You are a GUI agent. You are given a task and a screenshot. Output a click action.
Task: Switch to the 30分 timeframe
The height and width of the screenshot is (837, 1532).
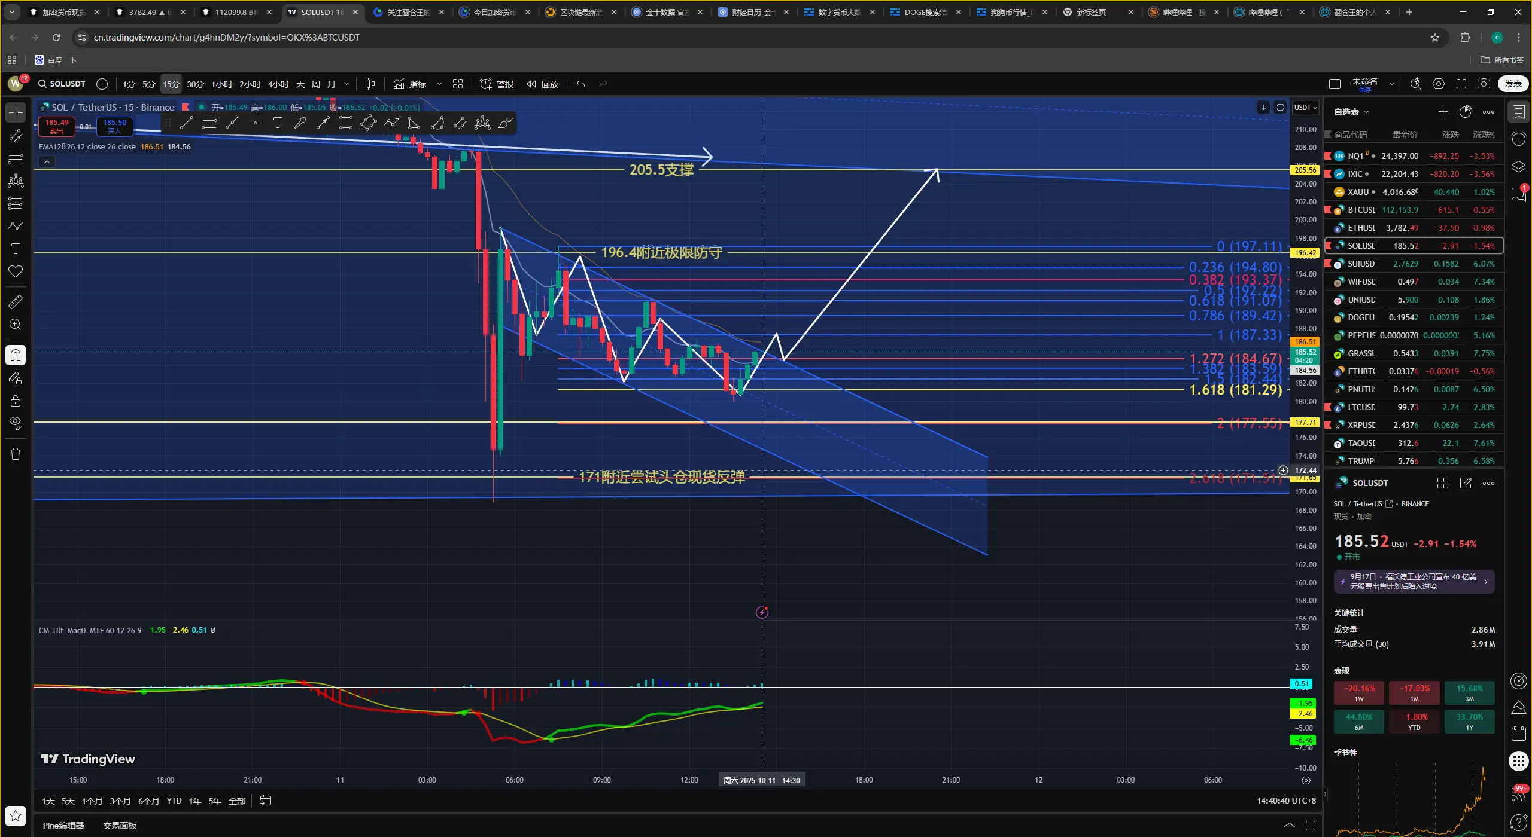[x=195, y=84]
